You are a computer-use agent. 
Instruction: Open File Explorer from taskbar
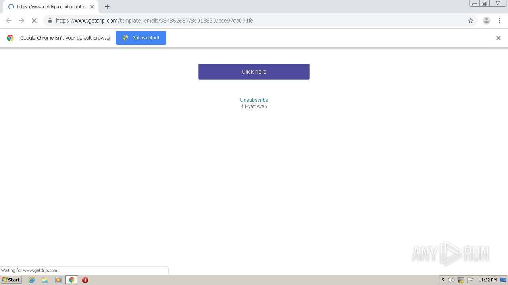tap(45, 280)
